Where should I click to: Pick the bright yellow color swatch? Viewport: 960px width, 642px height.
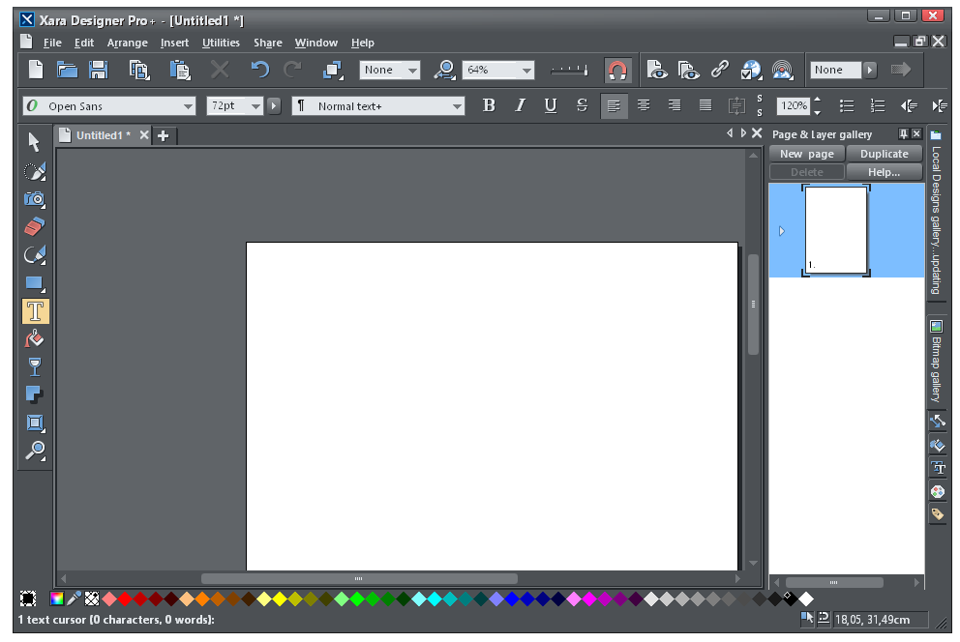(279, 598)
